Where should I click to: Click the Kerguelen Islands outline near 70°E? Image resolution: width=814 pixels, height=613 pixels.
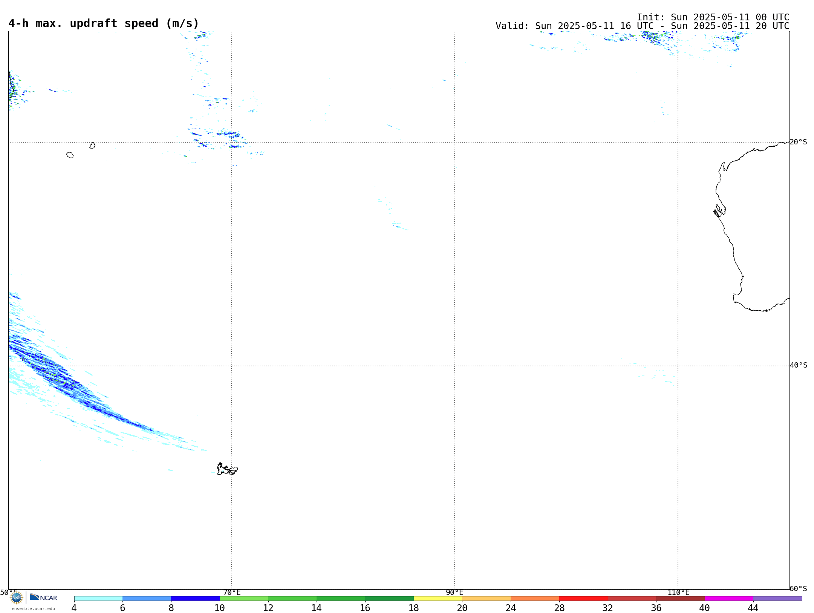[227, 469]
